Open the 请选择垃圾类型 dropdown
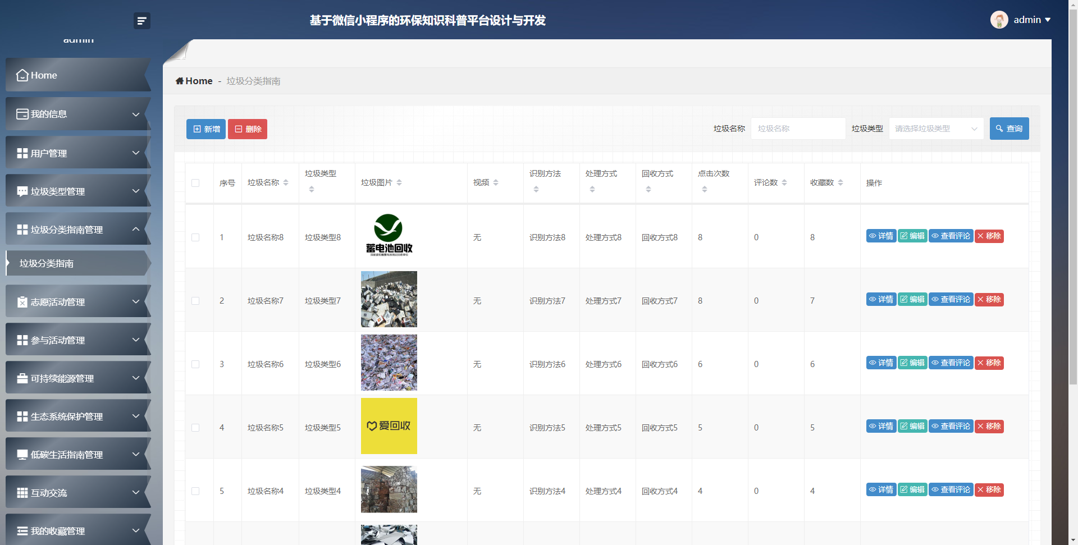The height and width of the screenshot is (545, 1078). (936, 129)
